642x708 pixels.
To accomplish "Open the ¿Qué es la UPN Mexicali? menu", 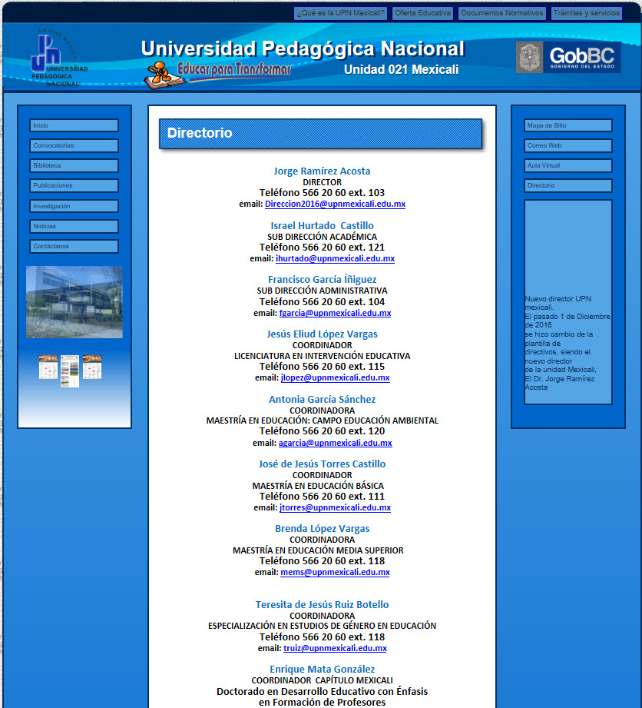I will 341,13.
